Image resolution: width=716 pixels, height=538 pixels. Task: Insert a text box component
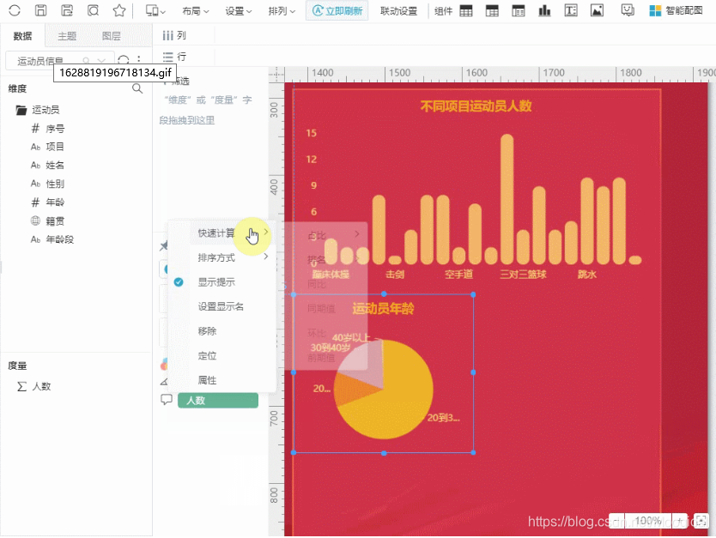[x=571, y=10]
